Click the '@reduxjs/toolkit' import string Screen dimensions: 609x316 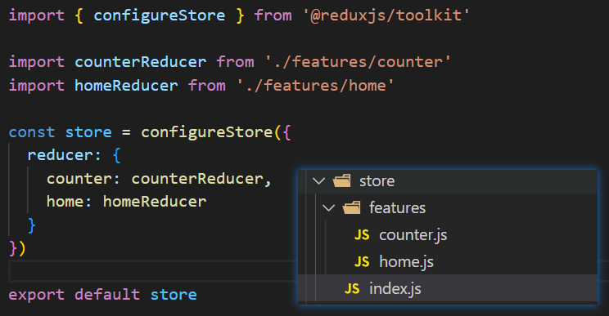click(x=386, y=16)
